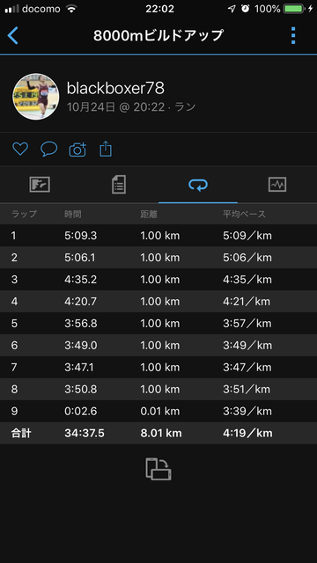The height and width of the screenshot is (563, 317).
Task: Switch to the stats details tab
Action: (x=119, y=185)
